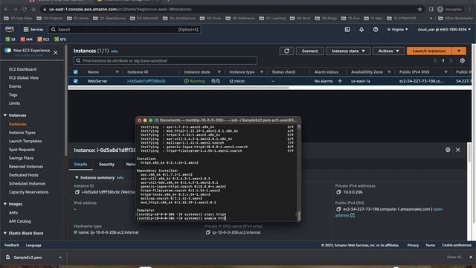Screen dimensions: 476x268
Task: Open Cookie preferences in footer
Action: pyautogui.click(x=457, y=245)
